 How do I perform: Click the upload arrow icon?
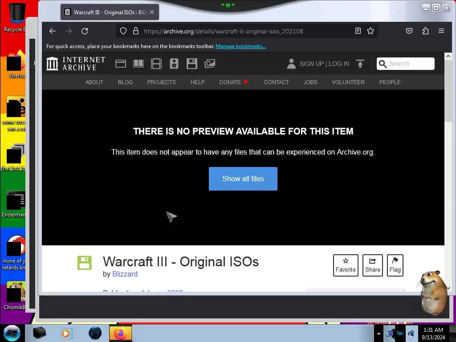pos(360,64)
